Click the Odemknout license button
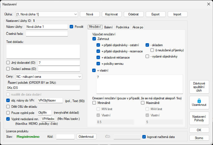 click(x=86, y=137)
